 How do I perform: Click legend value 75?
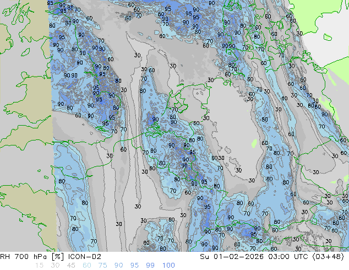pyautogui.click(x=102, y=266)
